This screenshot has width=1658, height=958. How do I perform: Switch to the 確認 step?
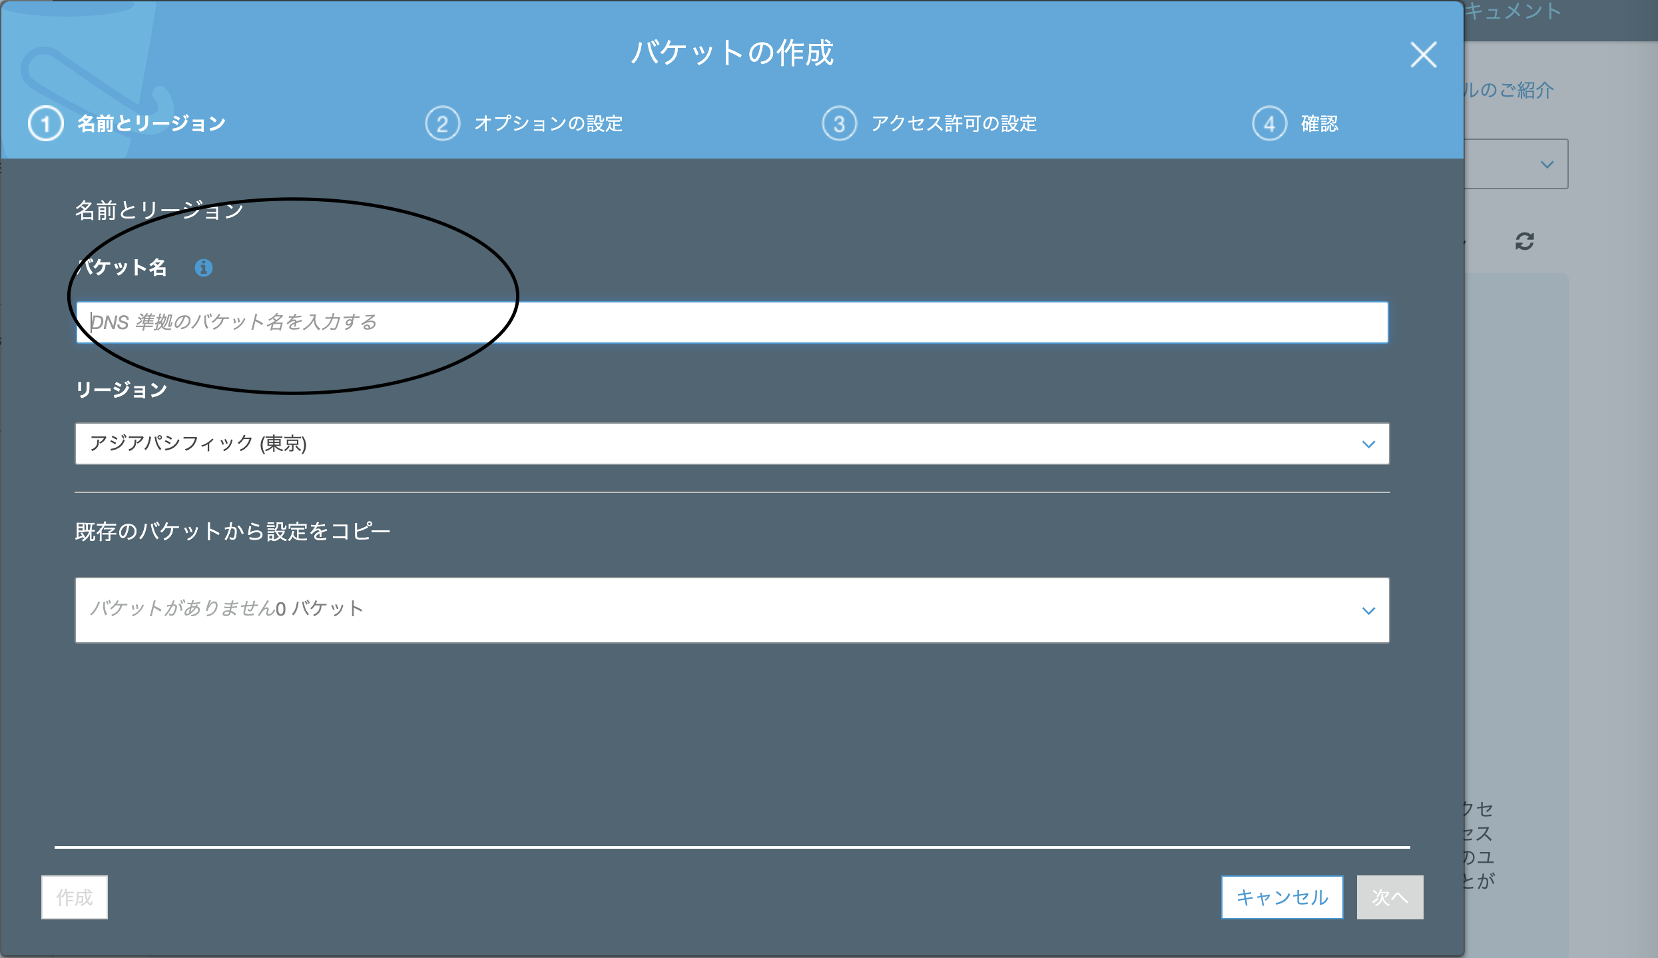point(1319,123)
